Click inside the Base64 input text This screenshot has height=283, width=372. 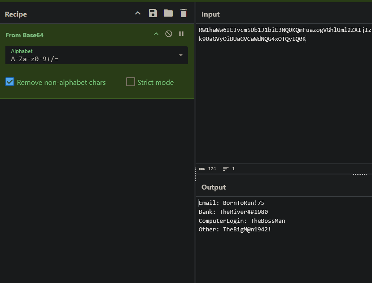coord(269,34)
